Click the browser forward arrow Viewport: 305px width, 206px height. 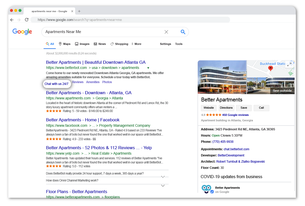19,20
